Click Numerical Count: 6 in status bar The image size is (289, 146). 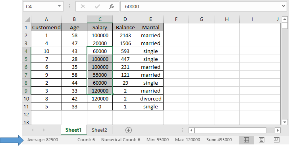click(121, 140)
